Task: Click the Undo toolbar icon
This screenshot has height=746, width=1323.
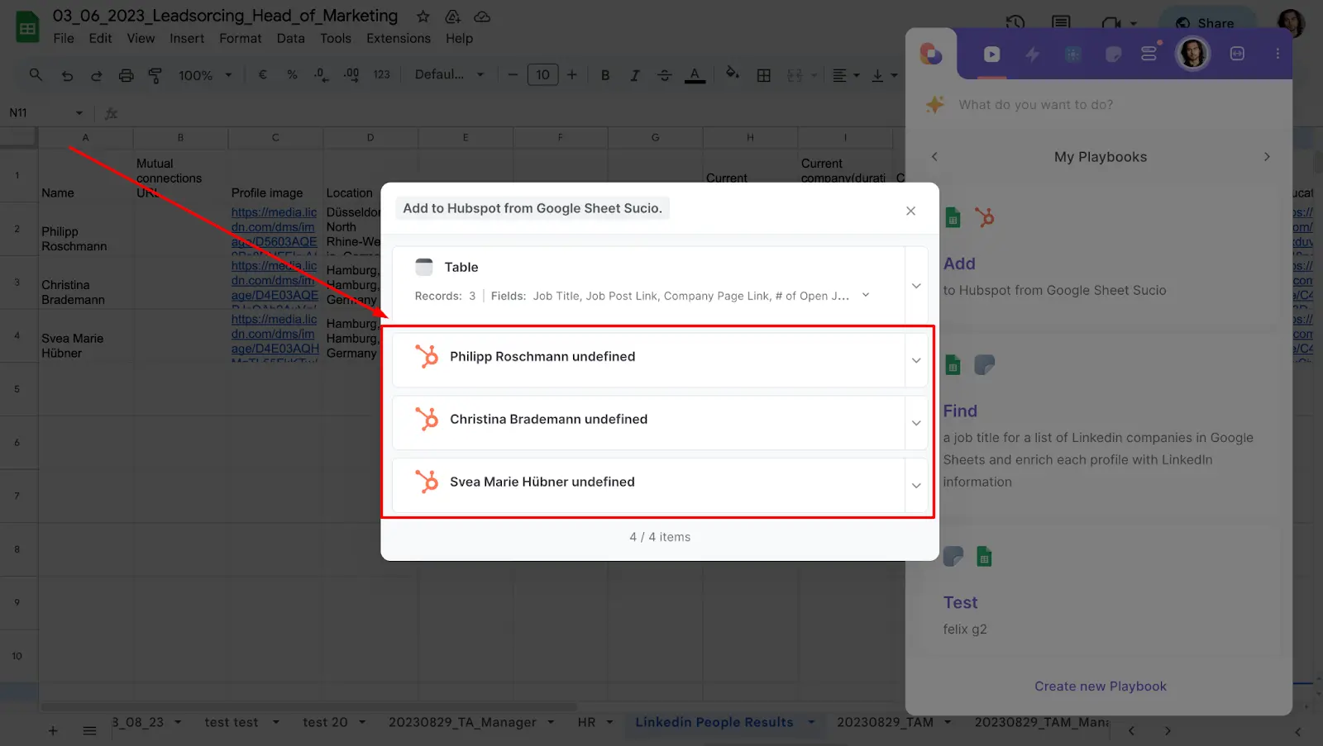Action: [67, 75]
